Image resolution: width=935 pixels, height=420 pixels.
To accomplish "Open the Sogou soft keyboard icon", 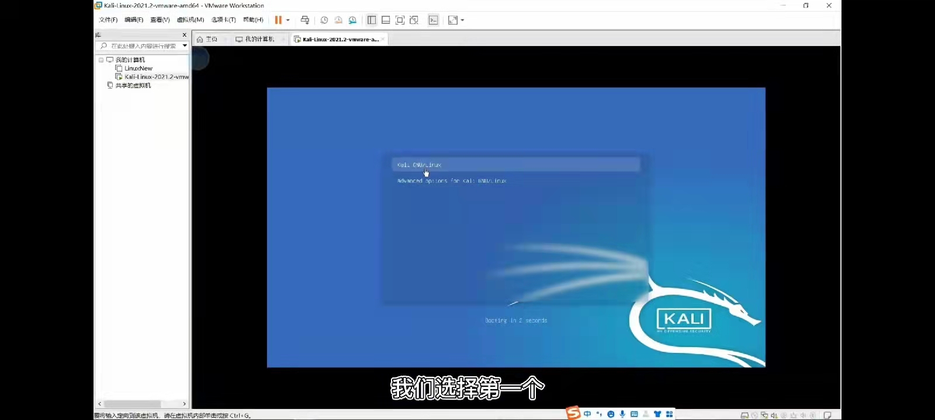I will tap(634, 414).
